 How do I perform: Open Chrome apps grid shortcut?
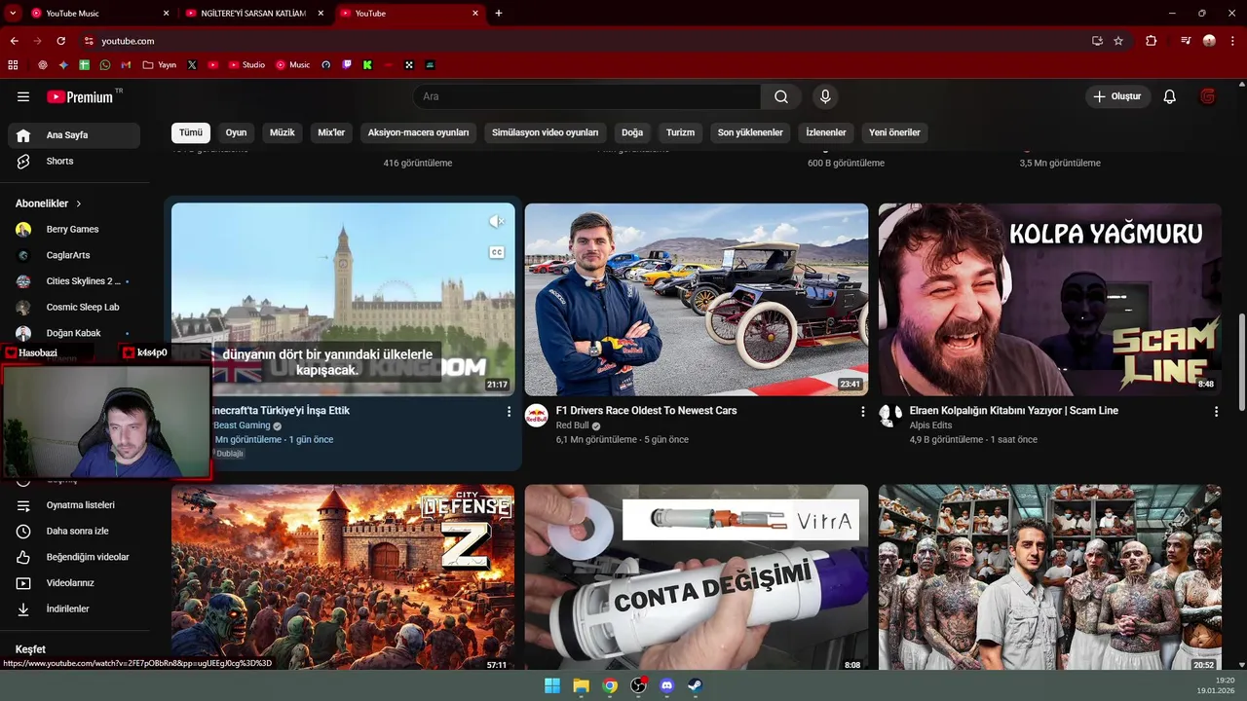tap(13, 65)
